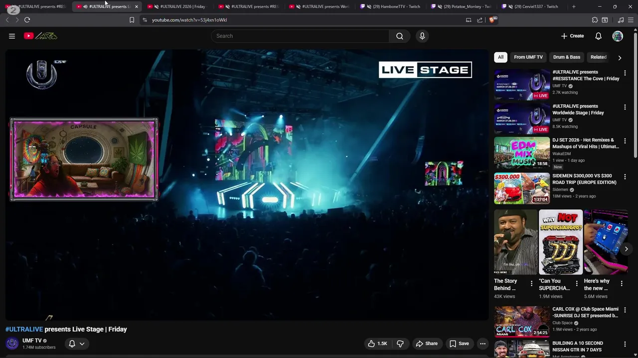Image resolution: width=638 pixels, height=358 pixels.
Task: Open options for RESISTANCE The Cove video
Action: point(625,73)
